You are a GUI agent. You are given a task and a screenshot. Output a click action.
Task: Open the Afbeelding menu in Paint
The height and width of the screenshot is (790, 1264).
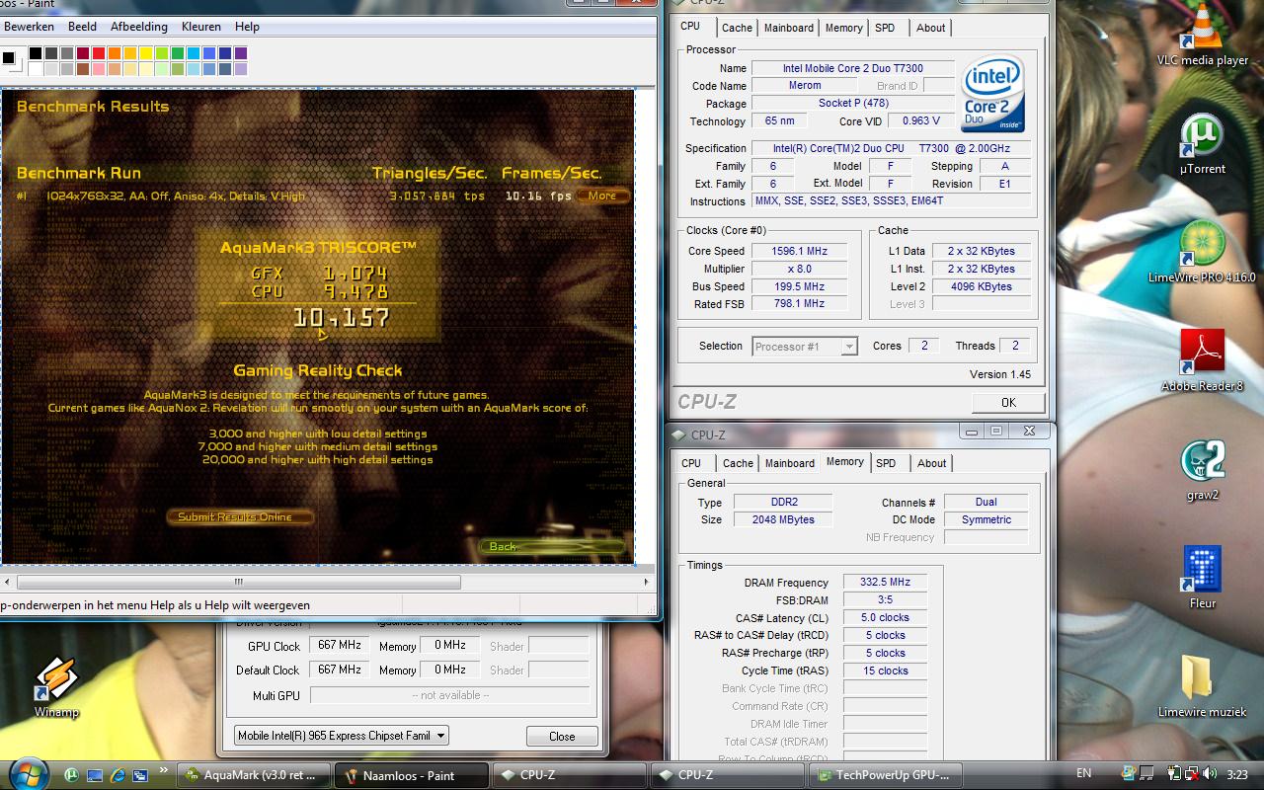139,27
